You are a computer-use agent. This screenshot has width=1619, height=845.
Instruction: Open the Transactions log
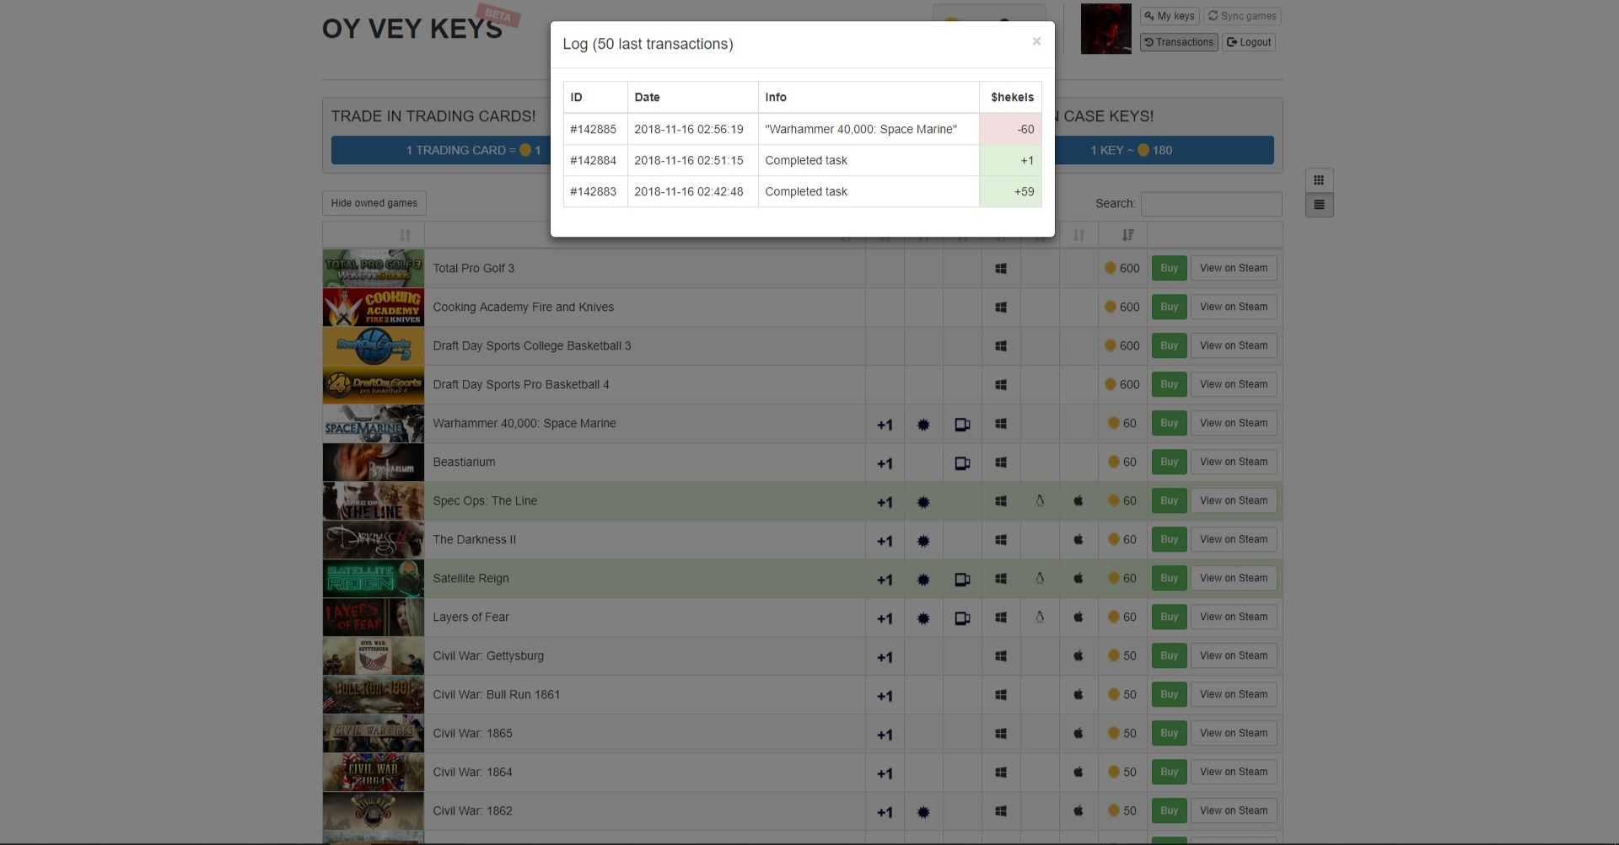(x=1179, y=42)
